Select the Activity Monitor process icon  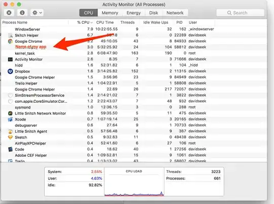(x=10, y=60)
